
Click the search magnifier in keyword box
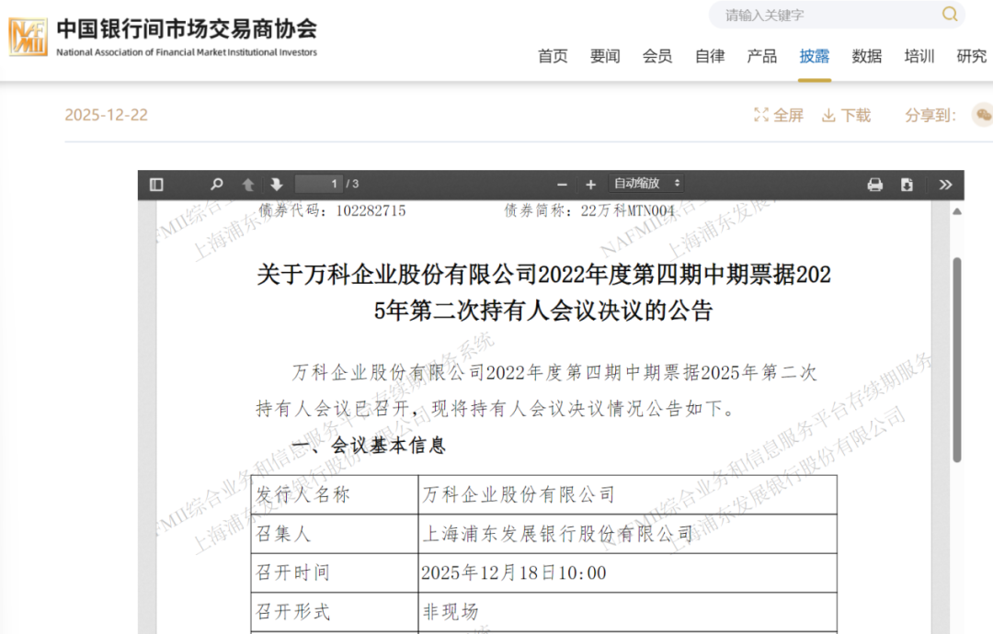[x=949, y=15]
